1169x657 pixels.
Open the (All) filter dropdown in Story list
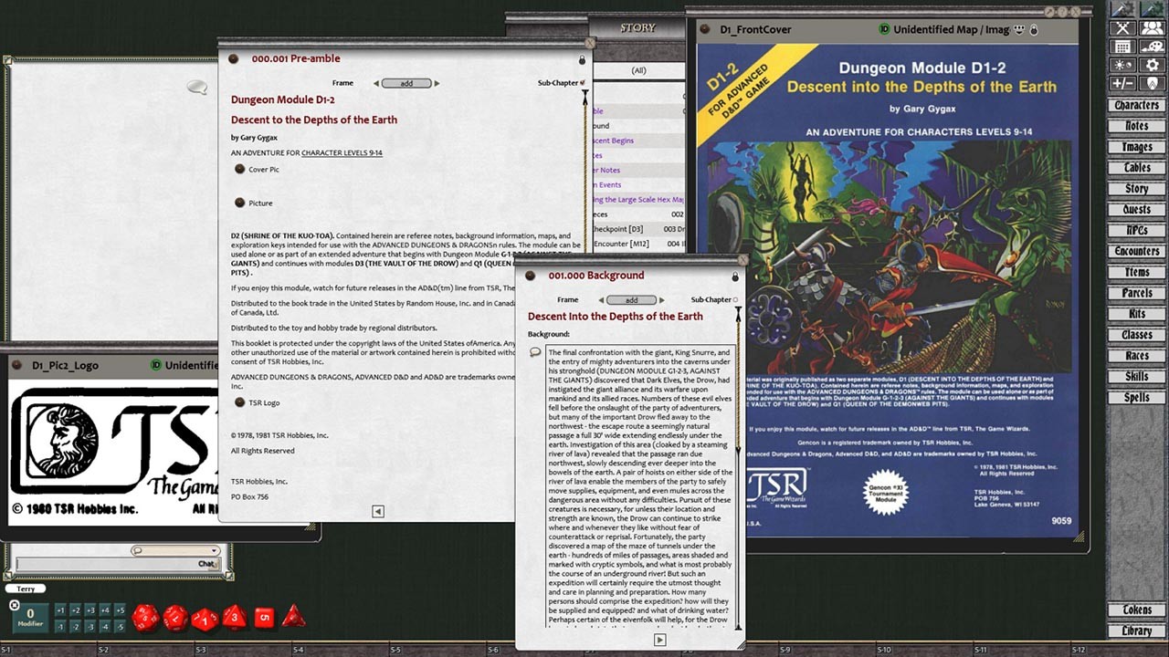click(638, 69)
